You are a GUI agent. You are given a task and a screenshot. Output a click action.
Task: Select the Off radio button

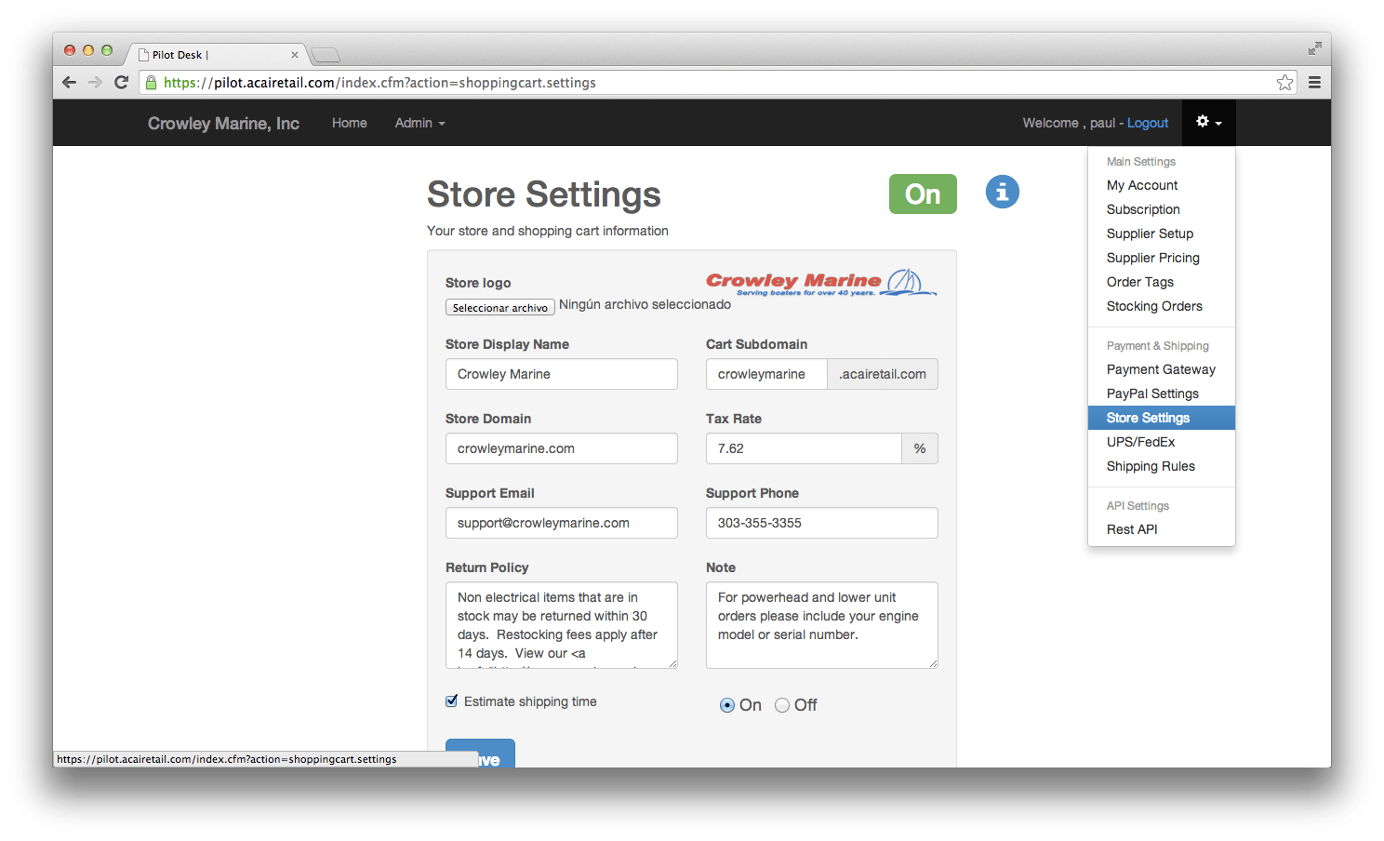click(782, 705)
